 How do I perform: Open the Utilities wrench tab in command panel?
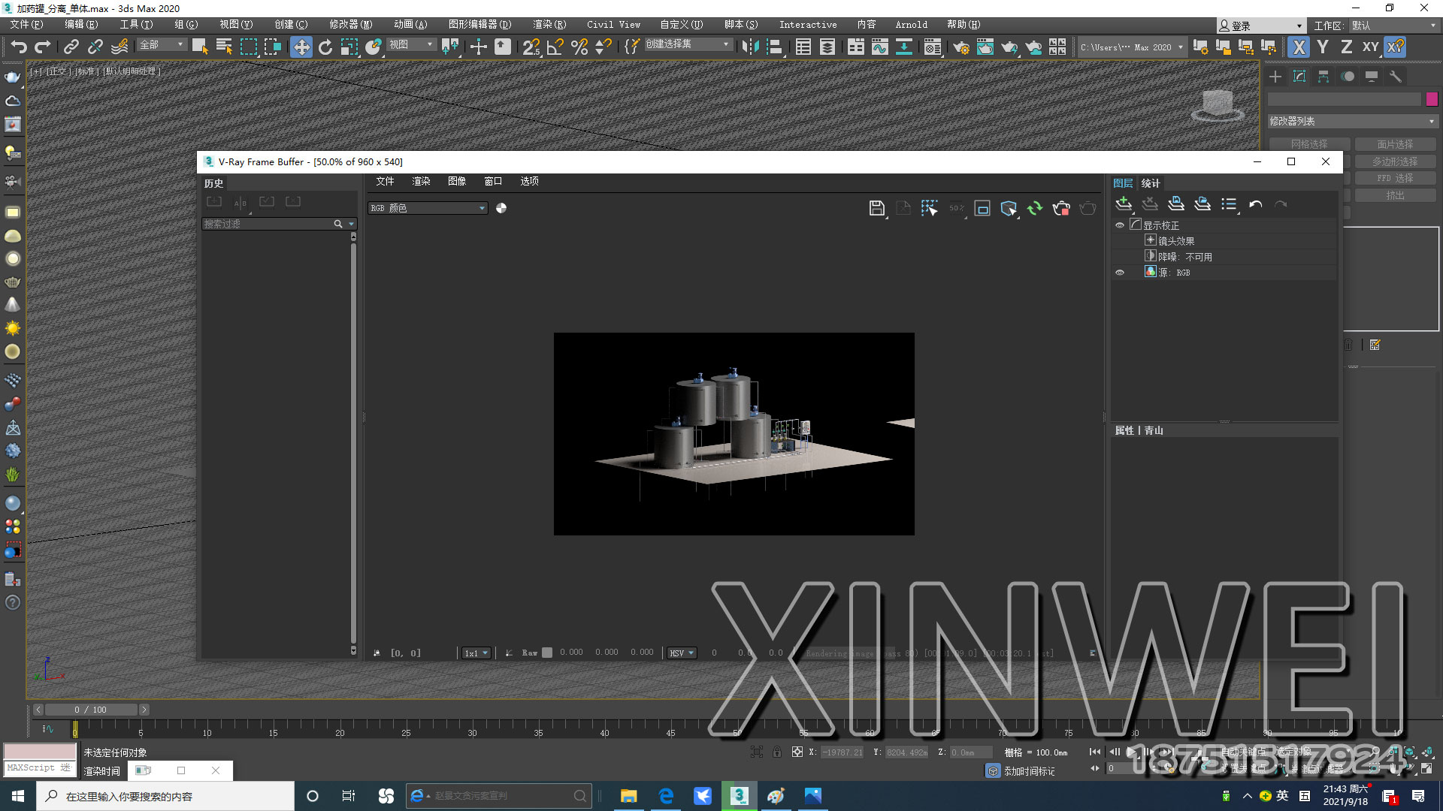pos(1396,77)
